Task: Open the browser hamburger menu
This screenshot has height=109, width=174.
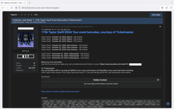Action: point(171,8)
